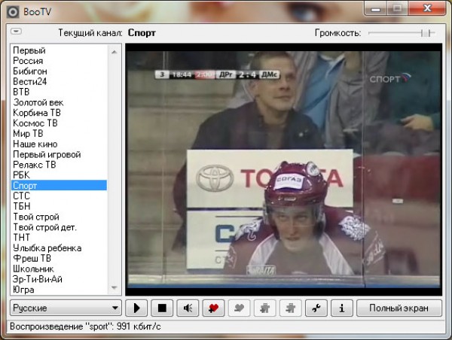Adjust the Громкость volume slider

click(402, 33)
